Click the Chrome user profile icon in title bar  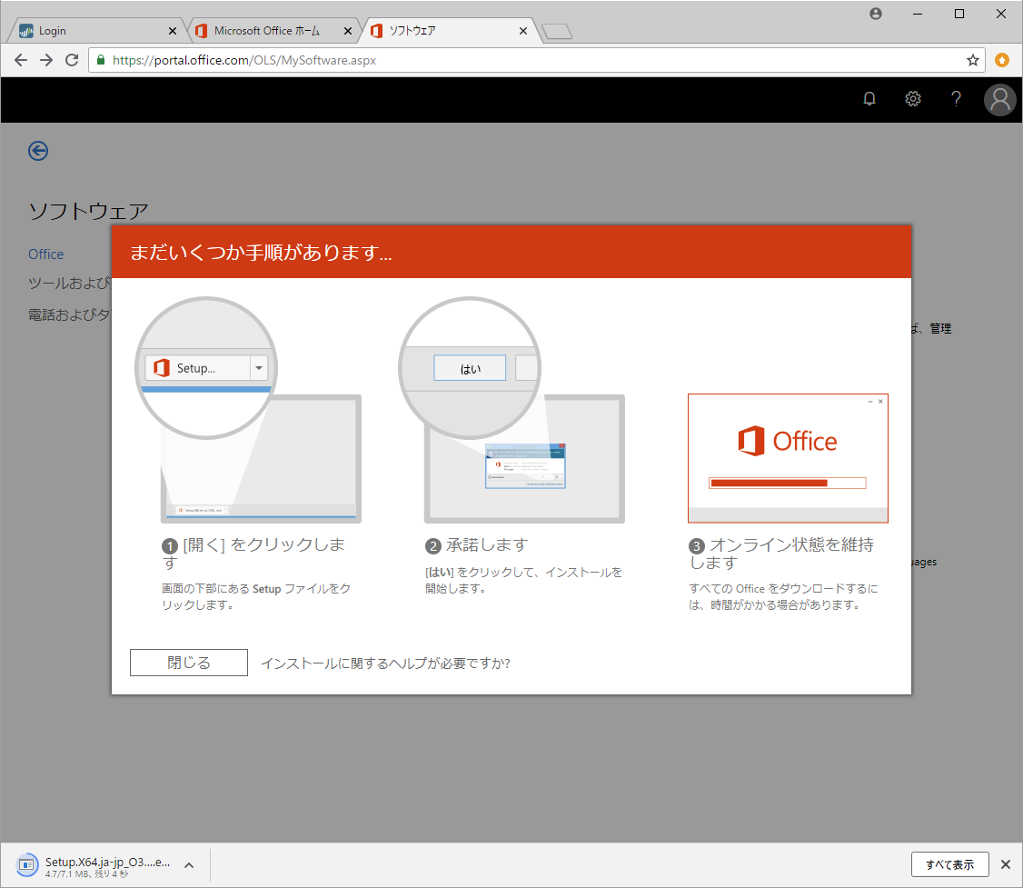point(876,14)
